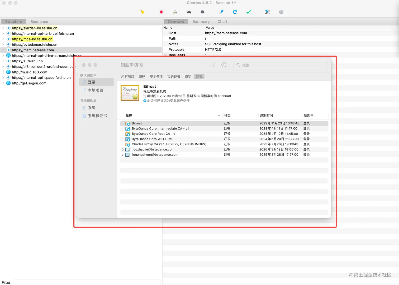Screen dimensions: 399x285
Task: Click the Bifrost certificate thumbnail image
Action: [x=130, y=93]
